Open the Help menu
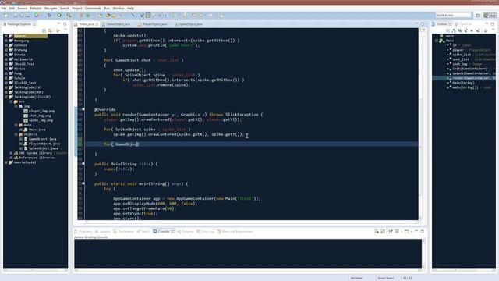 (130, 9)
